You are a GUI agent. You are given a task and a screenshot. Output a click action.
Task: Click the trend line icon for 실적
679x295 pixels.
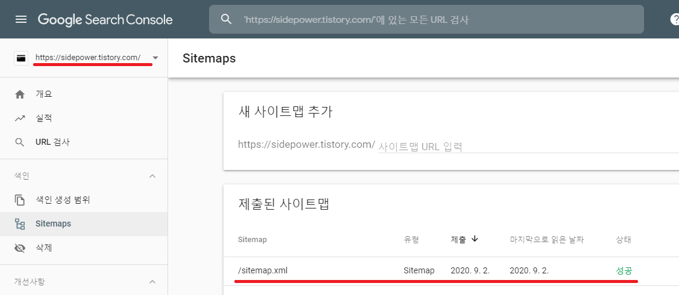19,118
